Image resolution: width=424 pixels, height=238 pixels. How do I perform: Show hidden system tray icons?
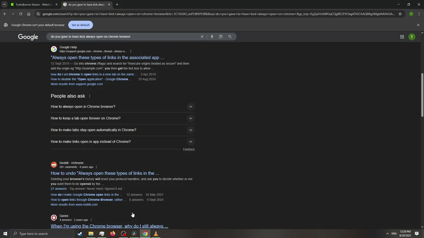pyautogui.click(x=387, y=234)
